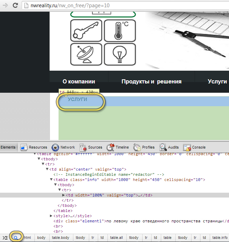Activate the inspect element magnifier icon
Screen dimensions: 229x242
[x=16, y=238]
